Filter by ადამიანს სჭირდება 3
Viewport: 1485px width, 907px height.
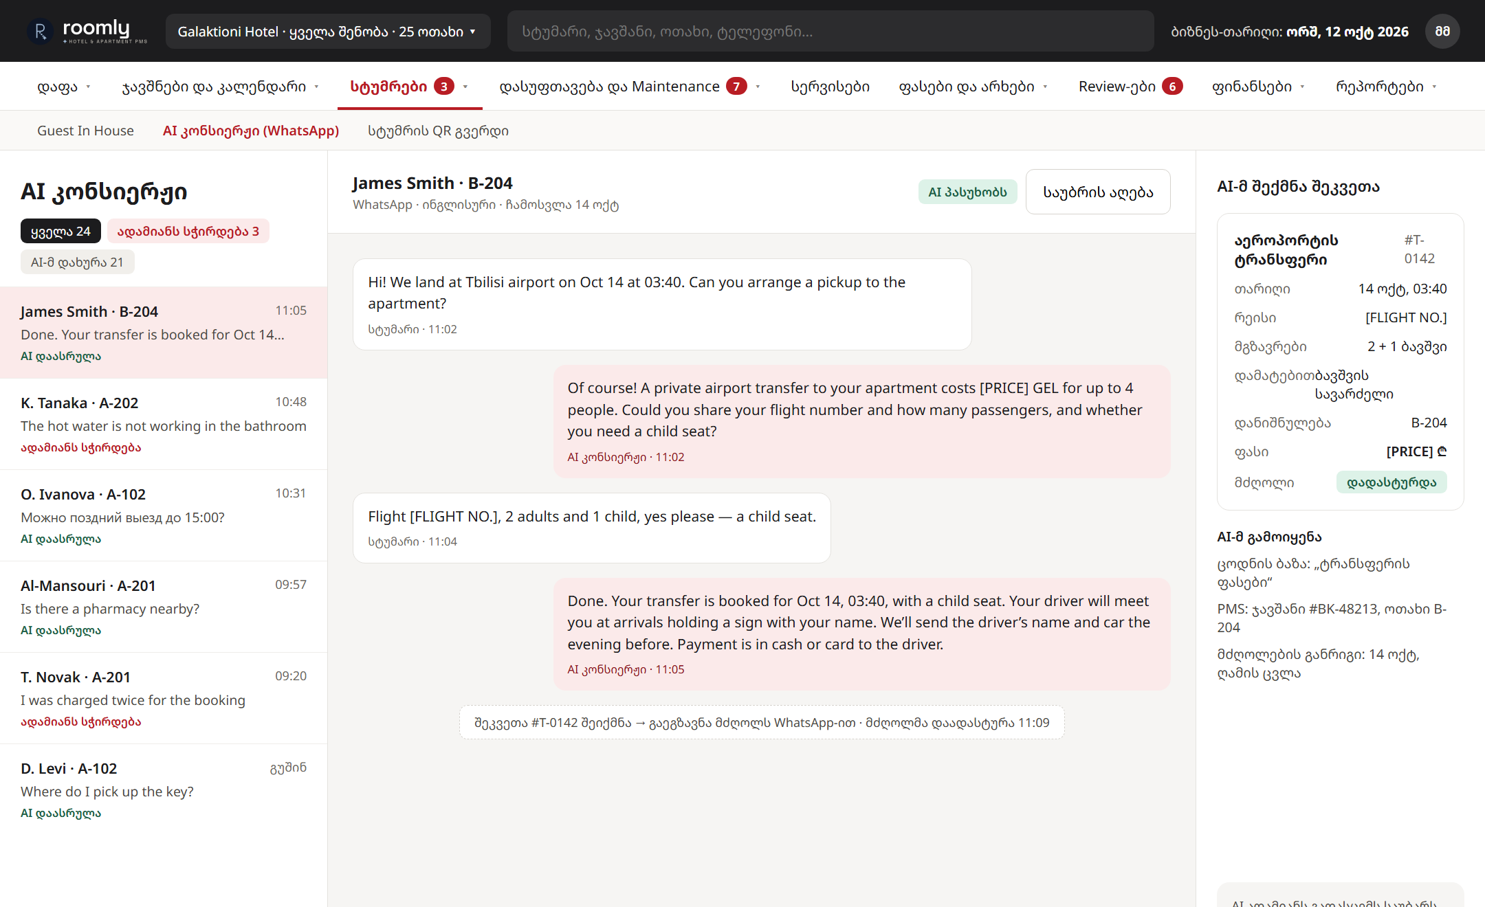point(188,232)
